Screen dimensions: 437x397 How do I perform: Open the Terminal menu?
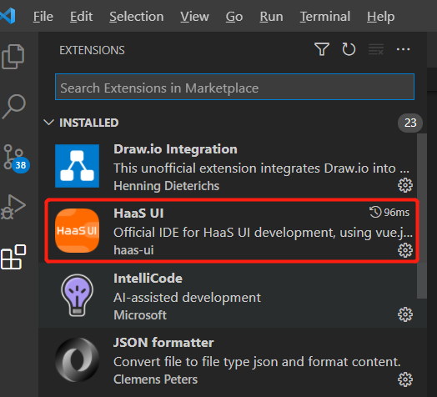325,17
